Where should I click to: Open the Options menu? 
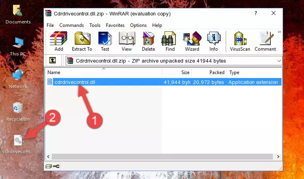point(138,25)
